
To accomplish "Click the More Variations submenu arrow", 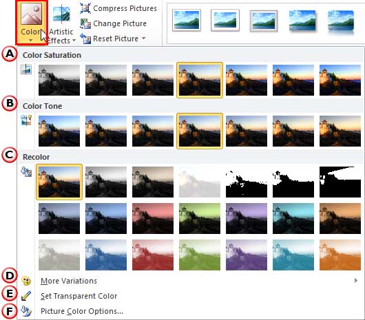I will pyautogui.click(x=356, y=281).
